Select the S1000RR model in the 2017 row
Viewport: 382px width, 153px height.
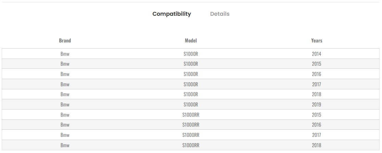[191, 135]
